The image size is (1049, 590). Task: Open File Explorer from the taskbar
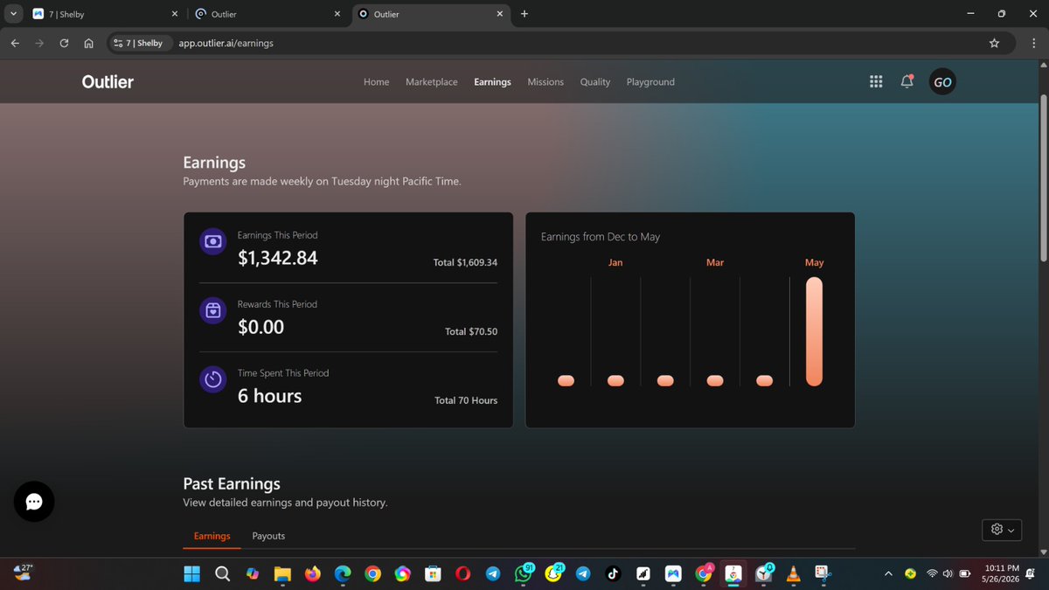[x=282, y=574]
